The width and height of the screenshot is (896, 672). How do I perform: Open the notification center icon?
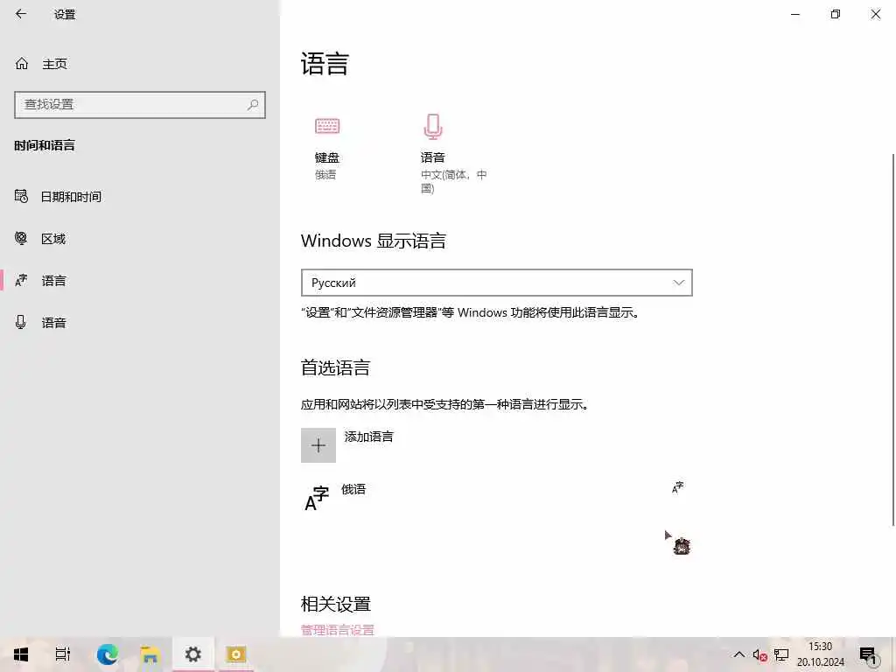point(868,655)
